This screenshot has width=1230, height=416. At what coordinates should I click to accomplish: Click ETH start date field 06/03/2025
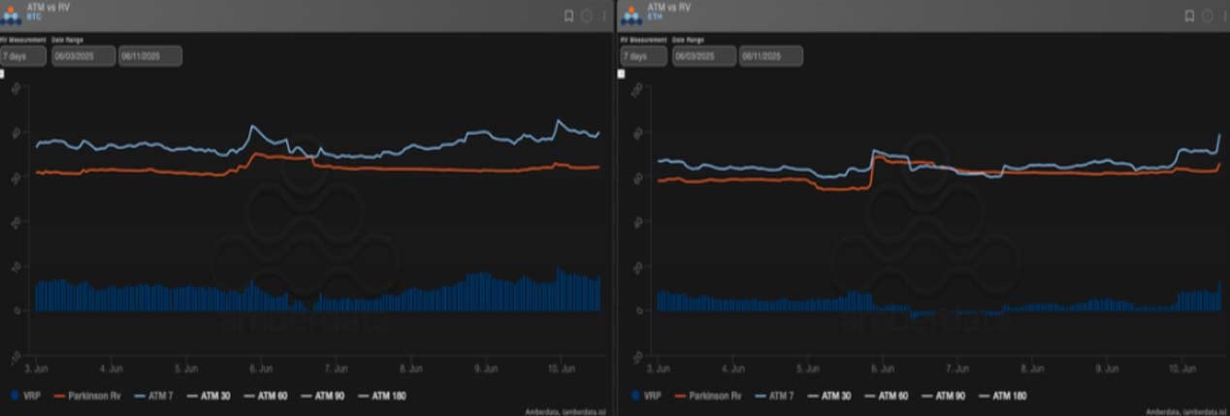pyautogui.click(x=703, y=55)
